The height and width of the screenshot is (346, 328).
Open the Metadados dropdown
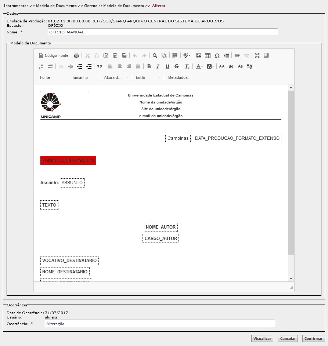point(180,77)
